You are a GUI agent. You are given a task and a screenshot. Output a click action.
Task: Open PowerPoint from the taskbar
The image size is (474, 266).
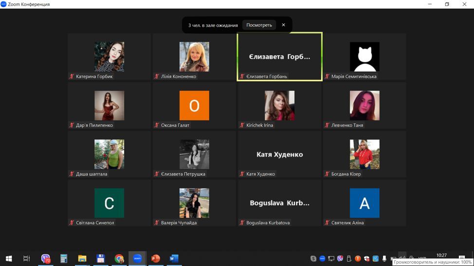tap(156, 259)
